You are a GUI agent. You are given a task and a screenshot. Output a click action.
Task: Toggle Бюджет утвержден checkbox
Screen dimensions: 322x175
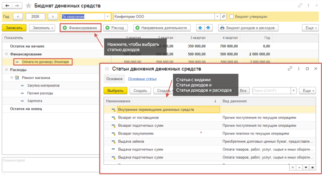click(231, 17)
